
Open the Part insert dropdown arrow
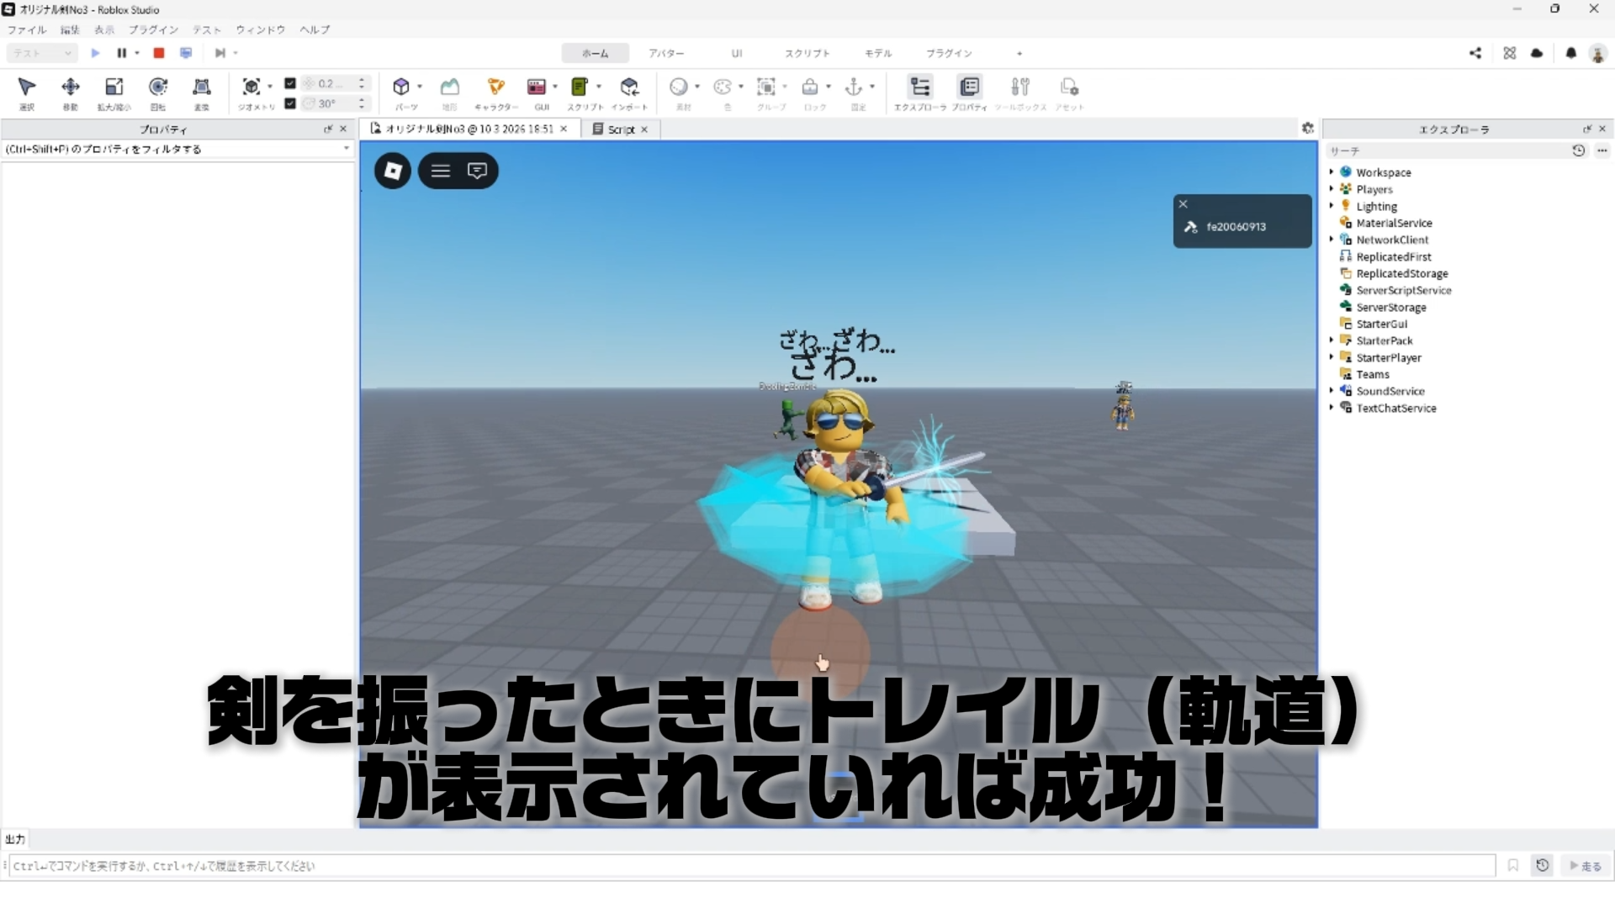pyautogui.click(x=420, y=87)
